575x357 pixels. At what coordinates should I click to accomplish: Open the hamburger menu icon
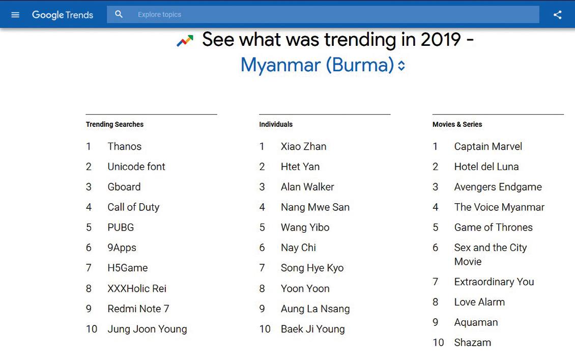point(15,15)
